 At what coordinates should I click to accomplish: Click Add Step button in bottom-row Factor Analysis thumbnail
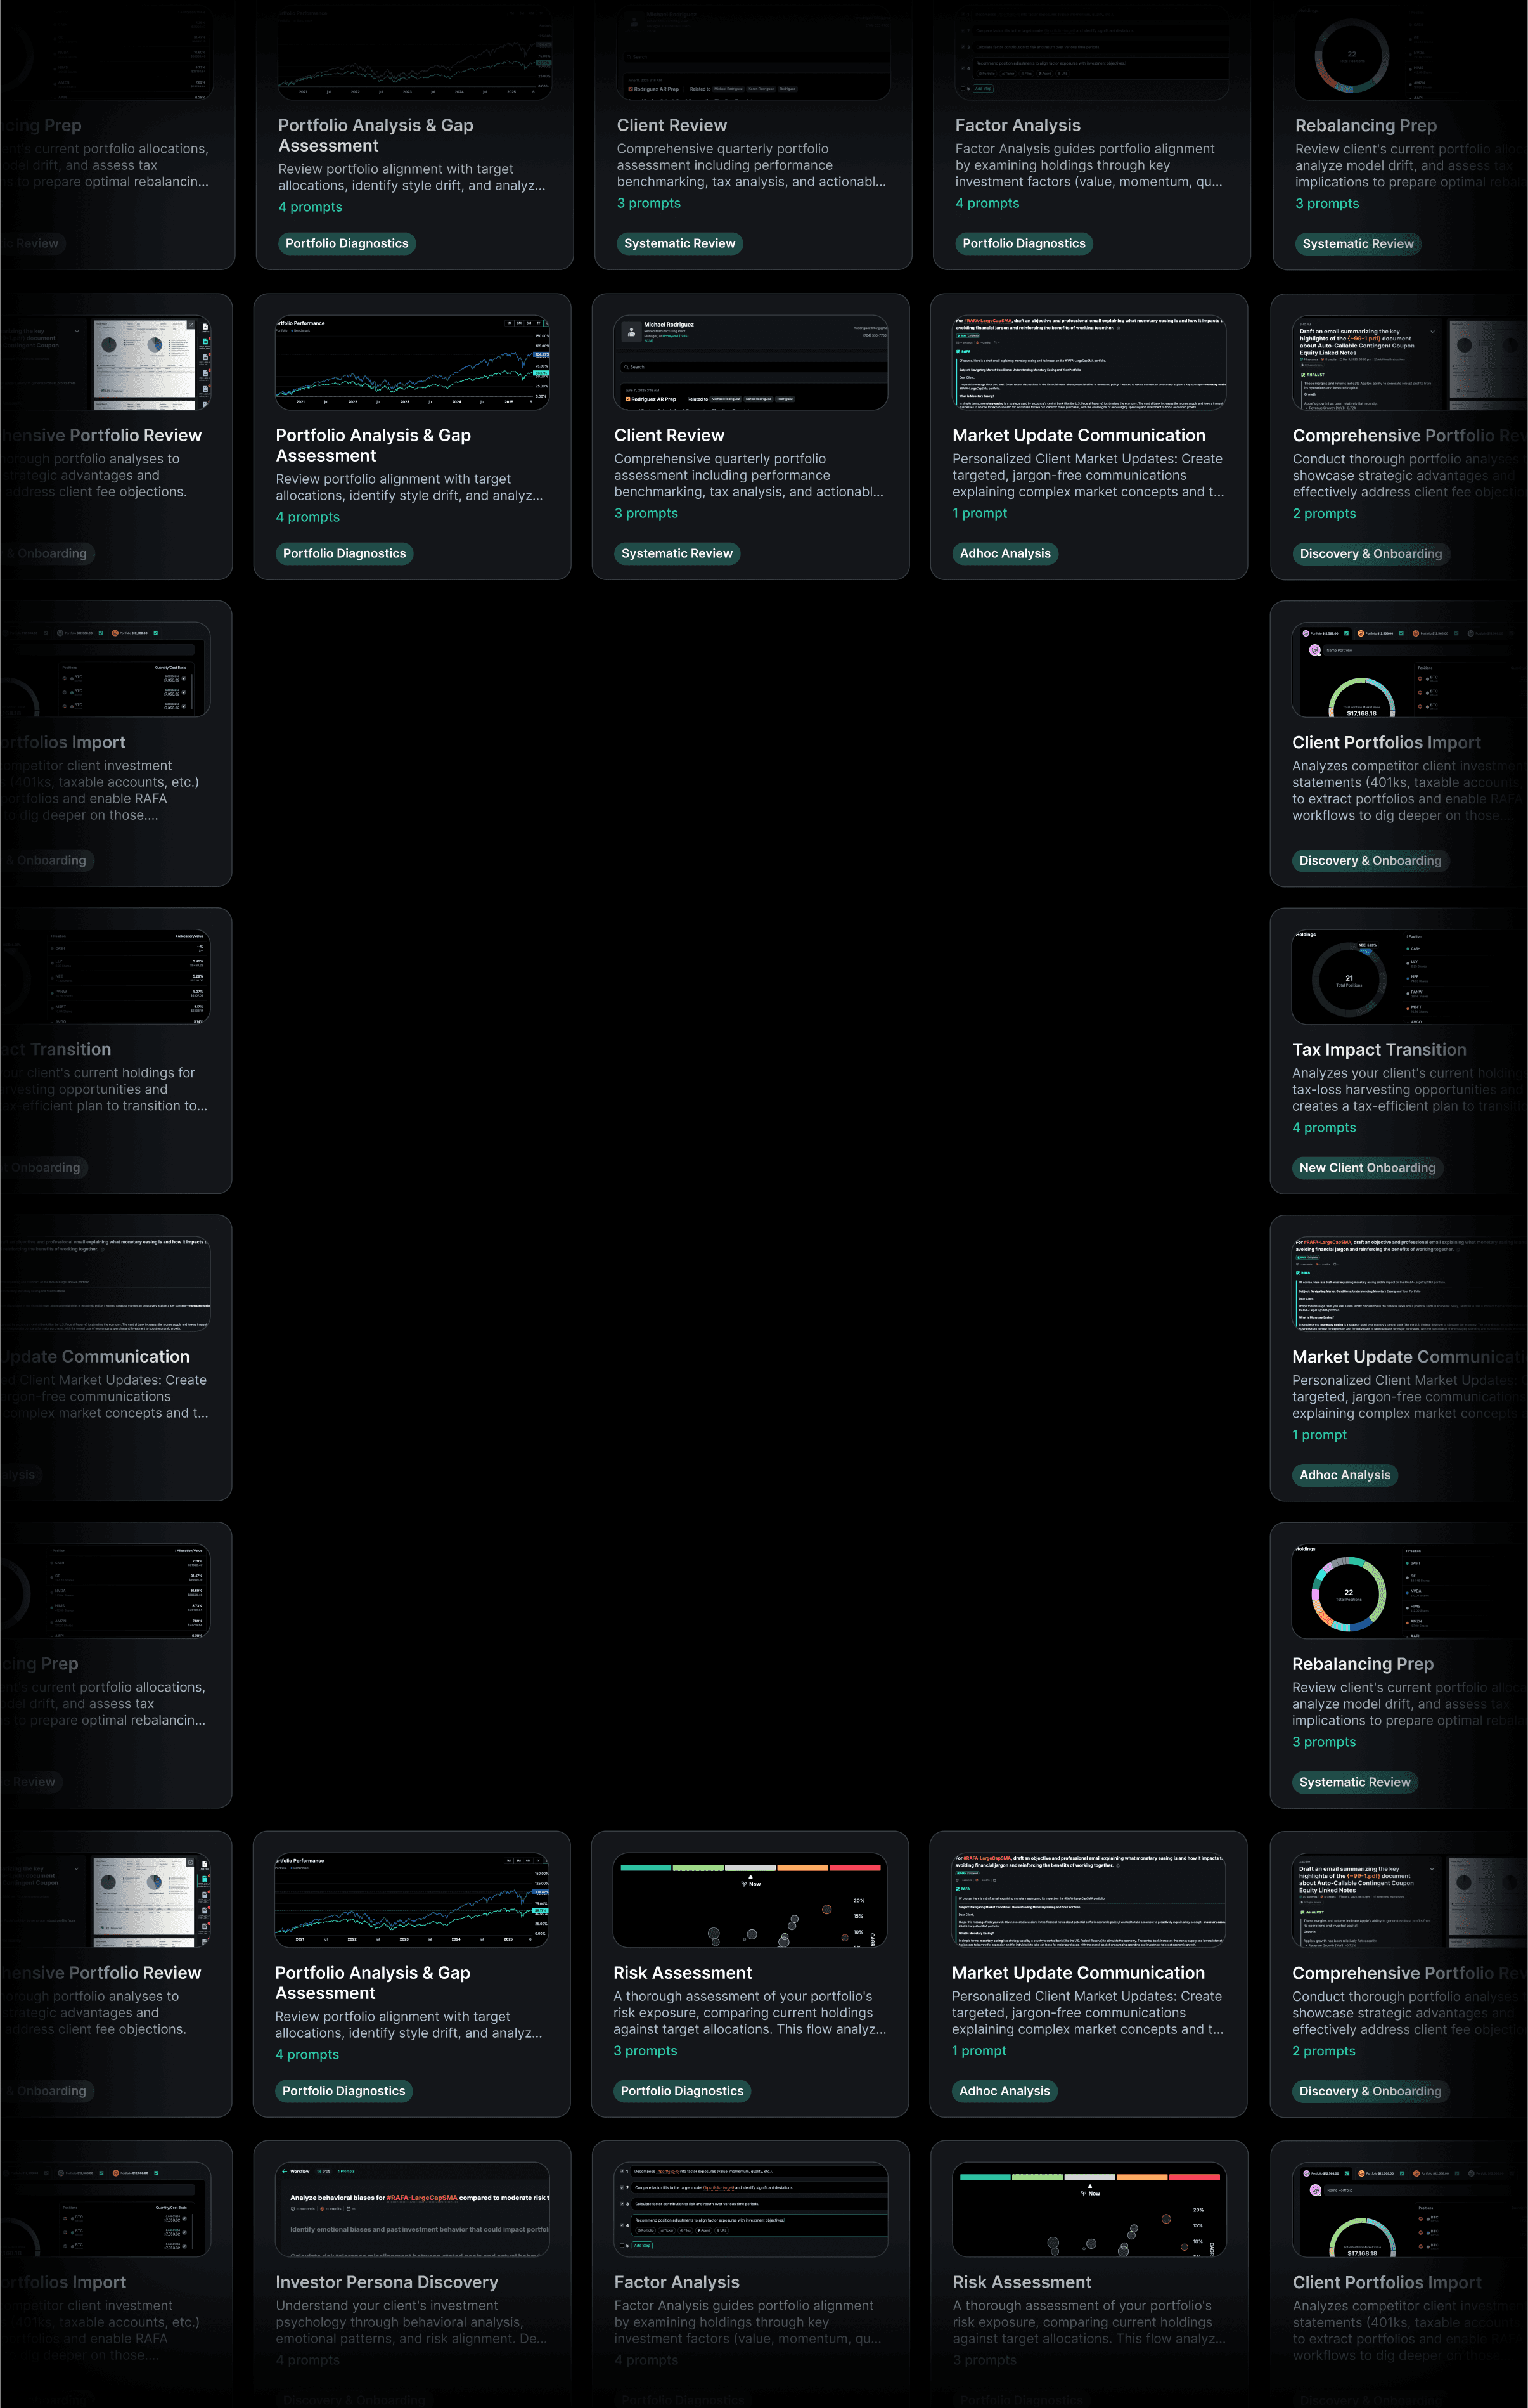(641, 2245)
